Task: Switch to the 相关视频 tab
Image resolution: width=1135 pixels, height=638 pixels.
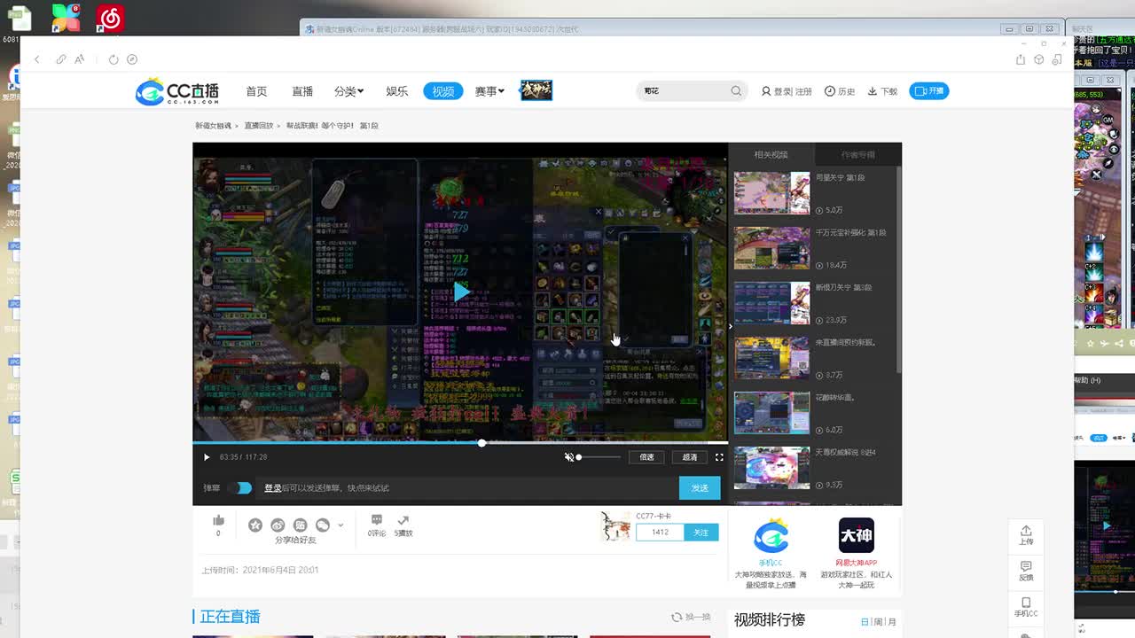Action: click(x=771, y=154)
